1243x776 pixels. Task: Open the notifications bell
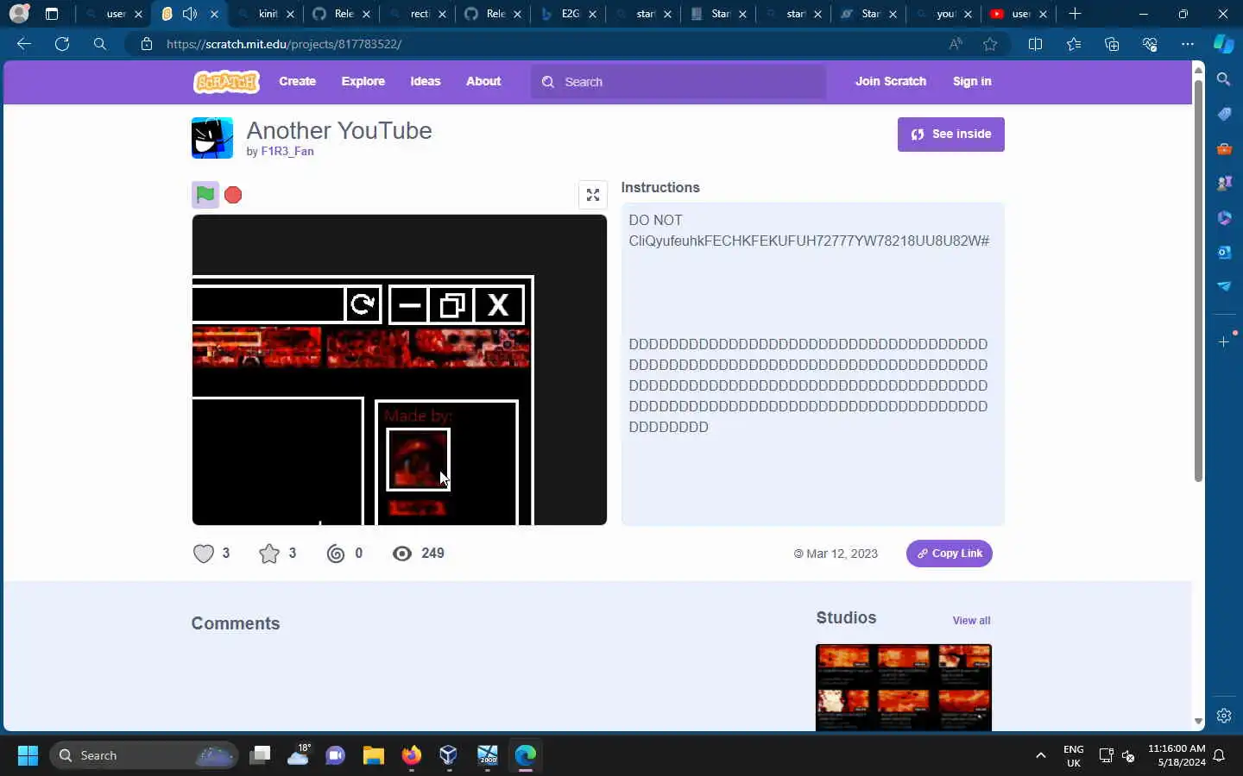pyautogui.click(x=1220, y=755)
